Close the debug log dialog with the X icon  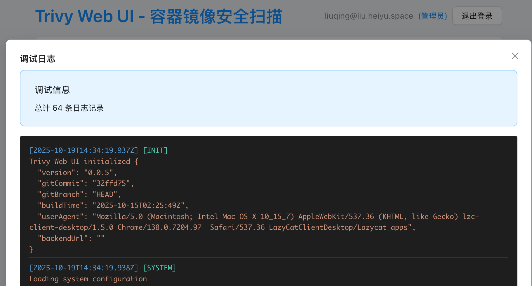click(x=515, y=56)
